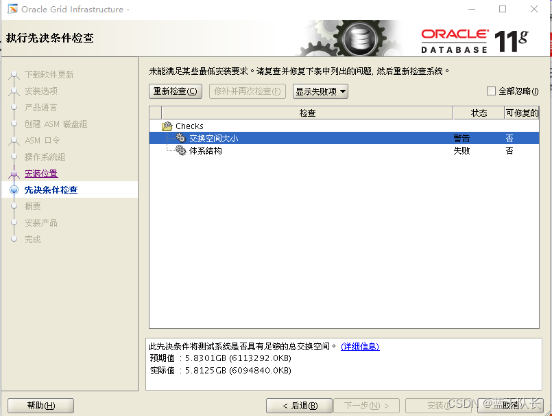Click the 警告 status cell

click(x=461, y=138)
